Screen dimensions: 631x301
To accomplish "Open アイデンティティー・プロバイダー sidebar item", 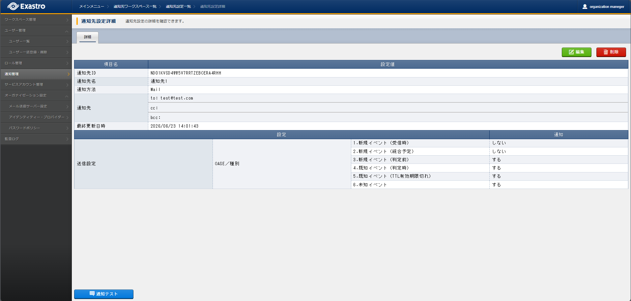I will (36, 117).
